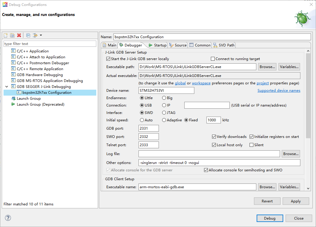
Task: Click the type filter text box
Action: 50,44
